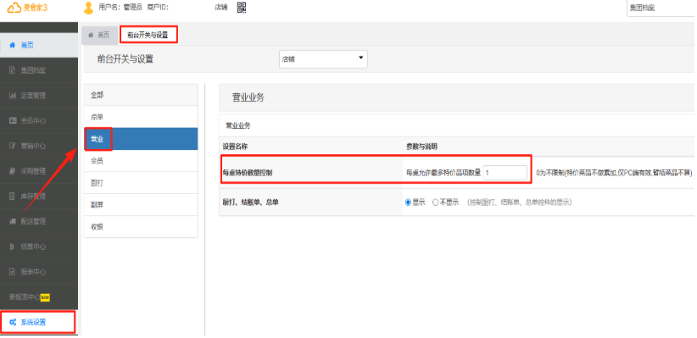The image size is (697, 338).
Task: Click the 美食家3 cloud logo
Action: (x=28, y=8)
